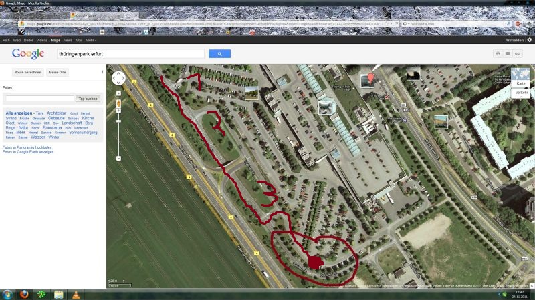Screen dimensions: 535x300
Task: Click the print map icon
Action: click(498, 54)
